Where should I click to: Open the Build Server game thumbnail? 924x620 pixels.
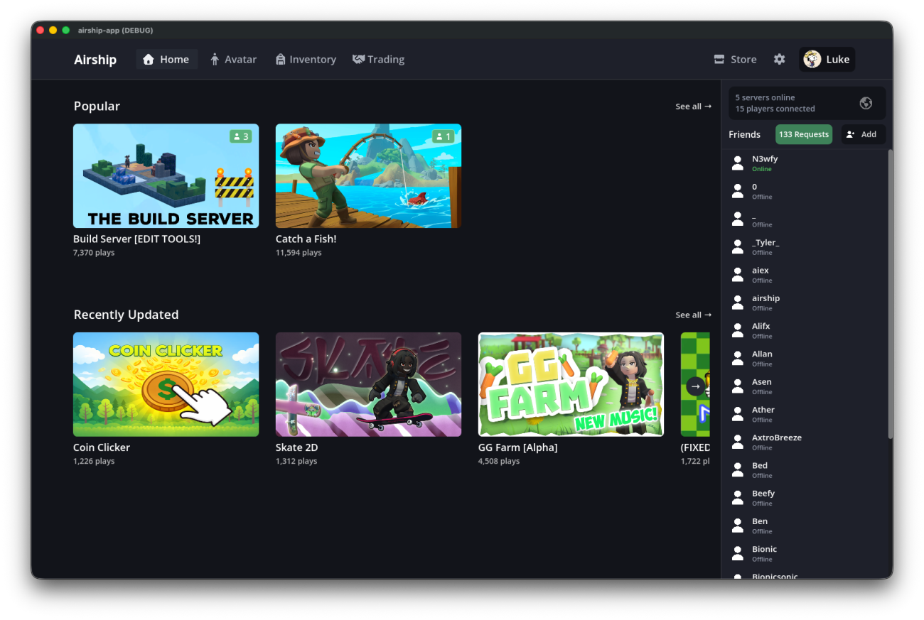pos(166,176)
